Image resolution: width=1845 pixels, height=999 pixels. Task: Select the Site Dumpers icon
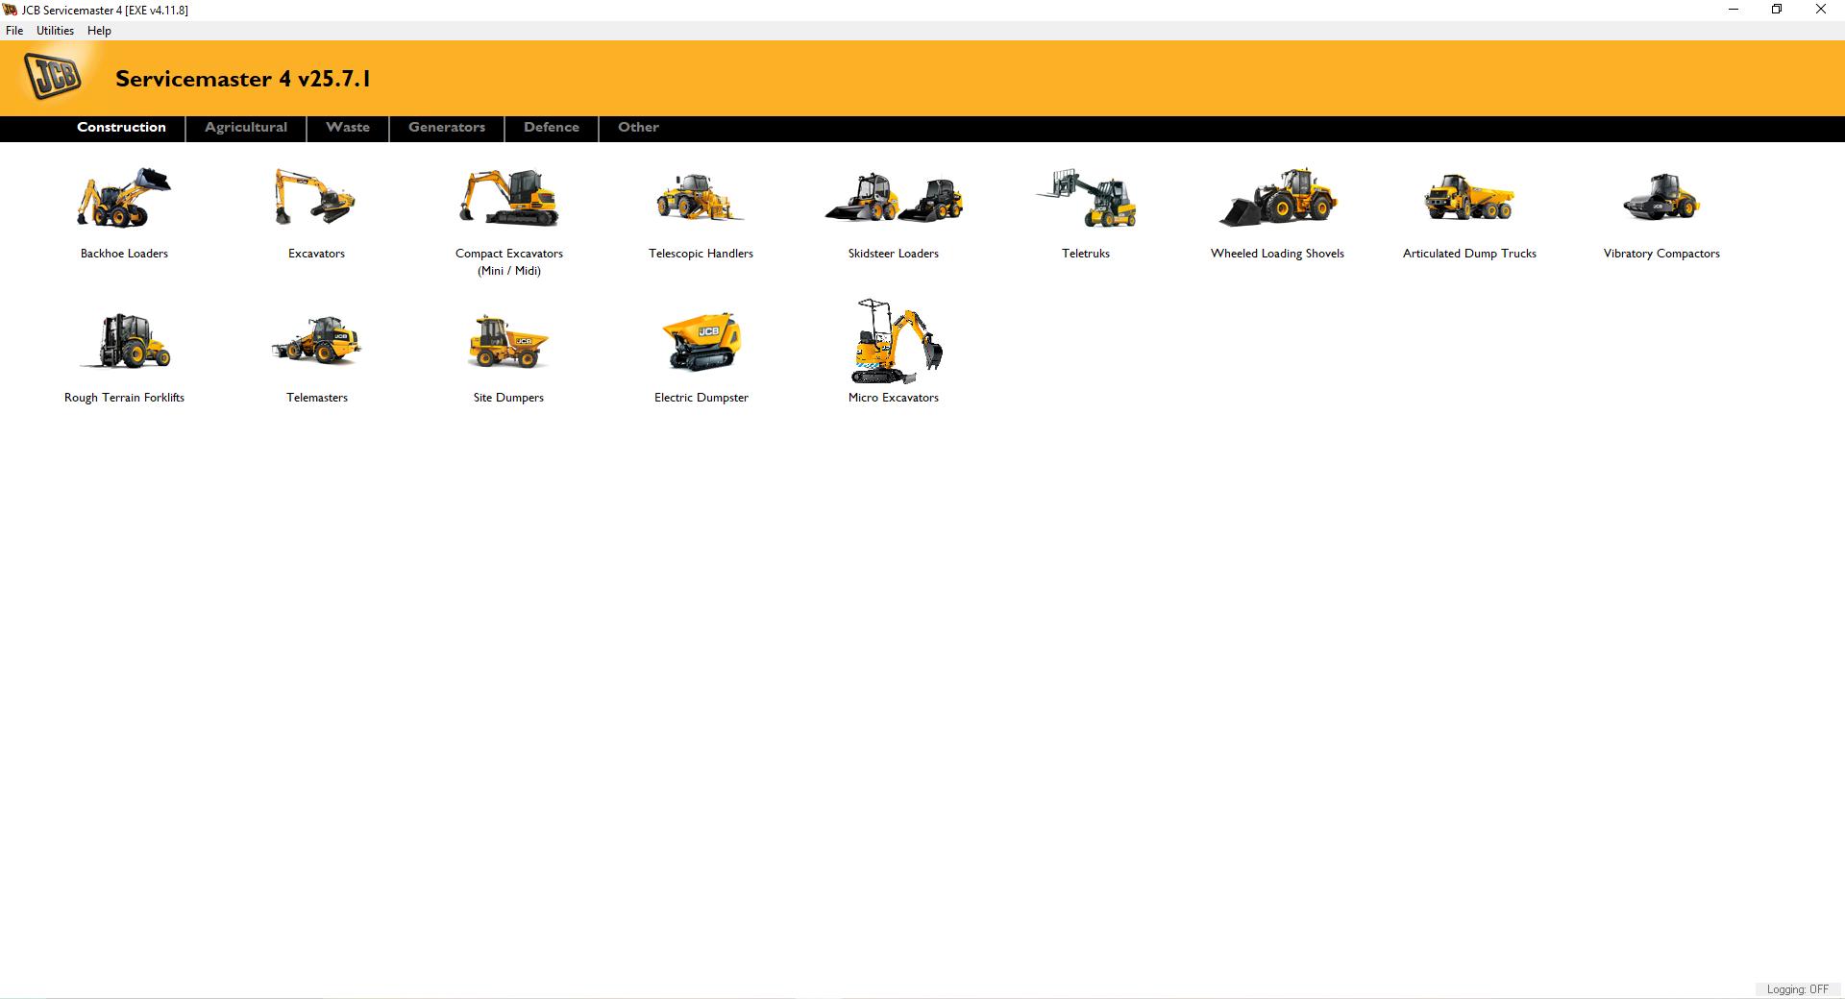(x=508, y=341)
